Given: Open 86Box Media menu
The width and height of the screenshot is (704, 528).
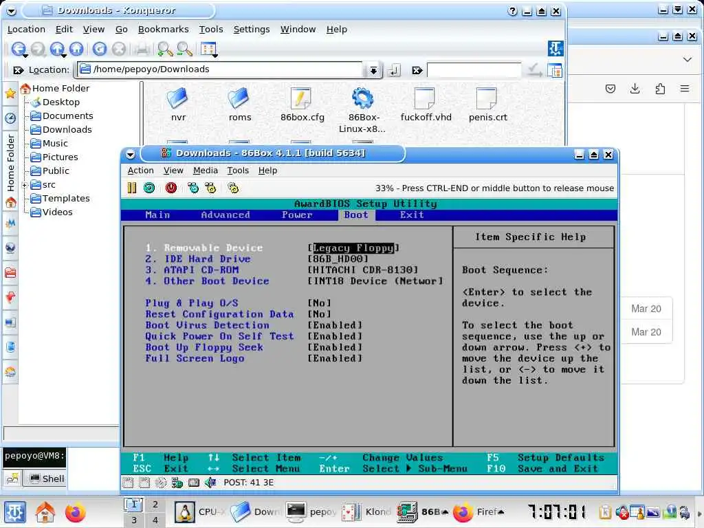Looking at the screenshot, I should (205, 170).
